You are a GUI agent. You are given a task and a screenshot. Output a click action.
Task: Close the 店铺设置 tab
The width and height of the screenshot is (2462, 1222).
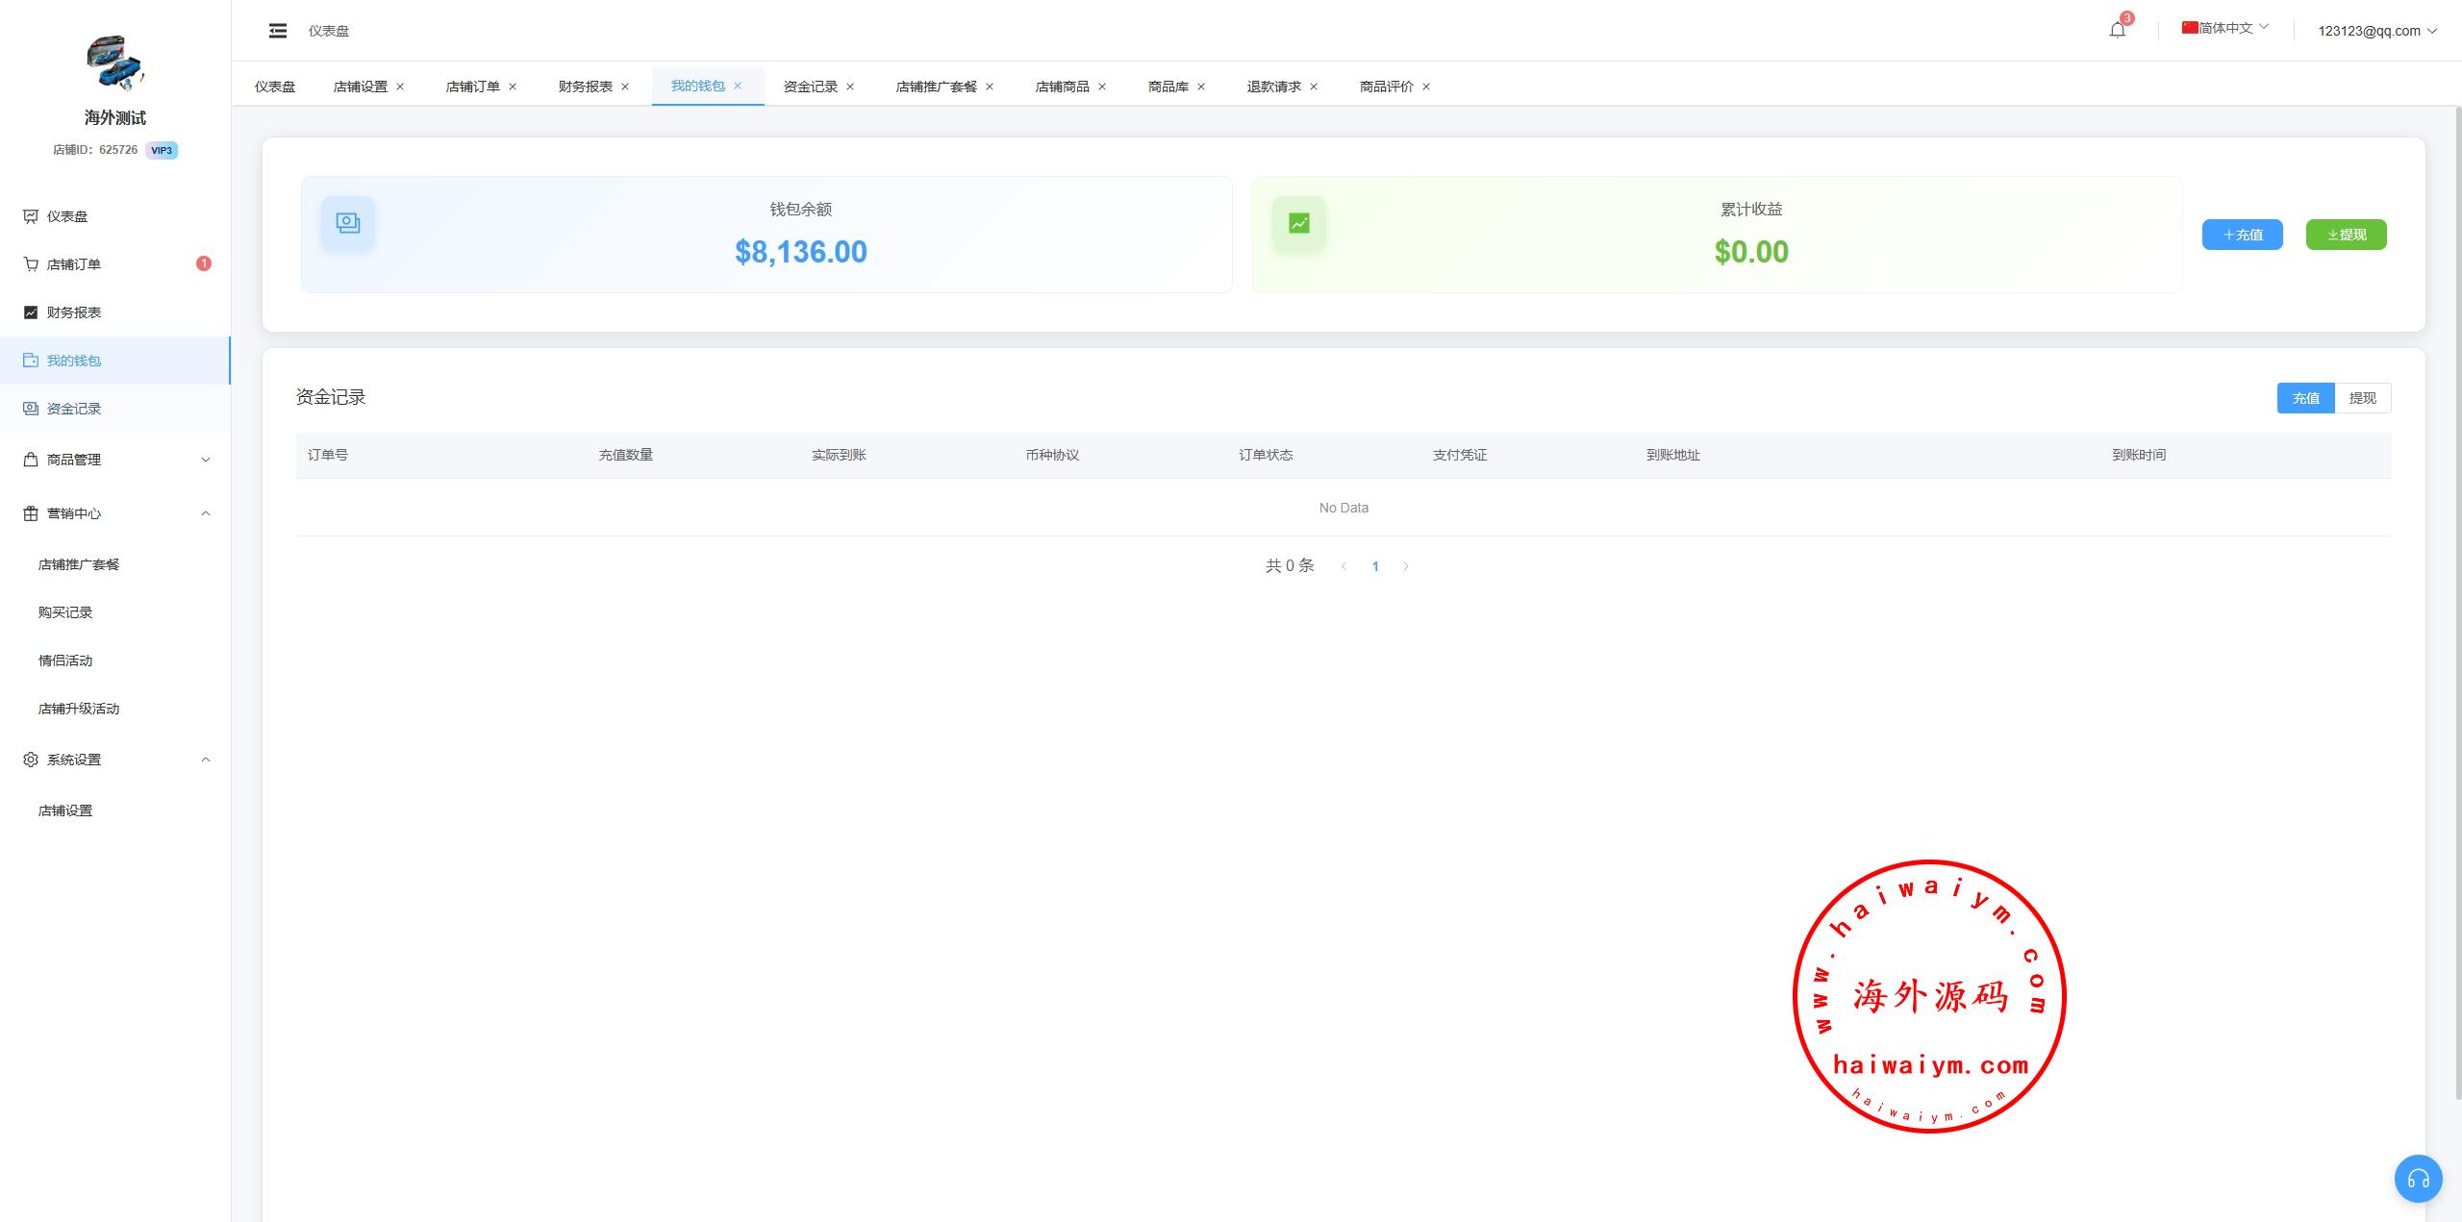tap(400, 87)
